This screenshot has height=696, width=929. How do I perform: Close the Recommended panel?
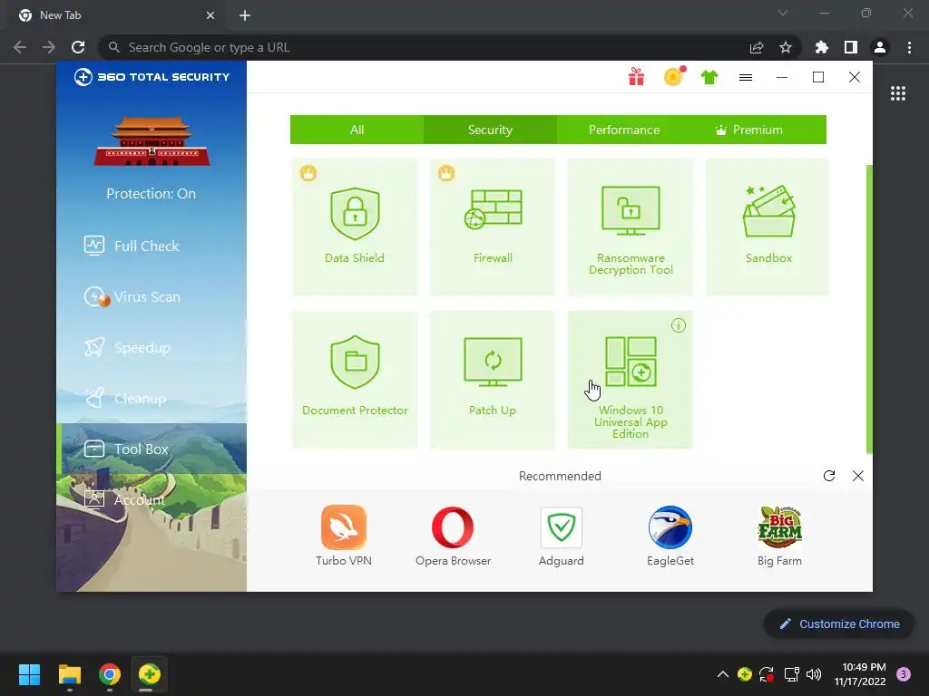point(858,476)
